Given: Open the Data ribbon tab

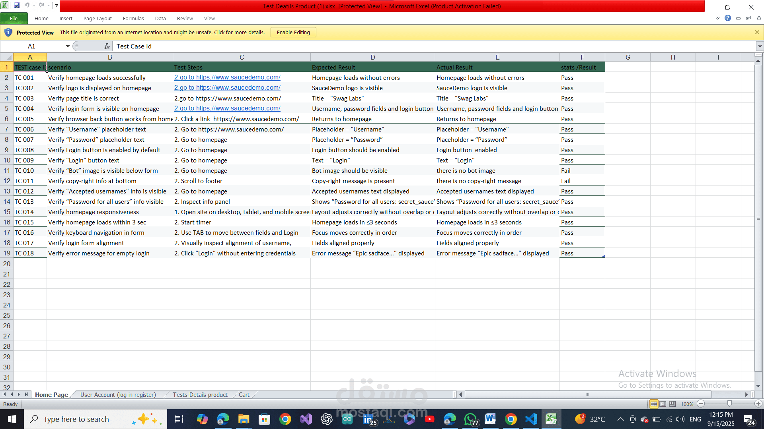Looking at the screenshot, I should point(160,18).
